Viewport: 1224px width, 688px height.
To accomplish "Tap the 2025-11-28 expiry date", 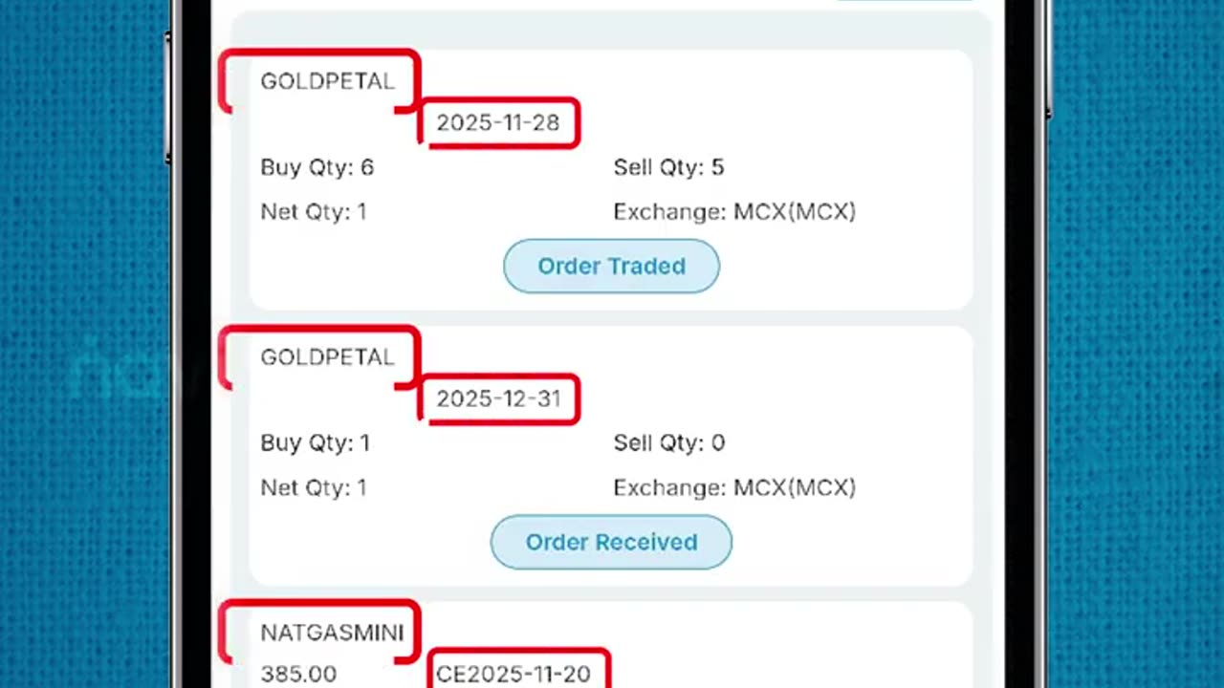I will pos(498,122).
